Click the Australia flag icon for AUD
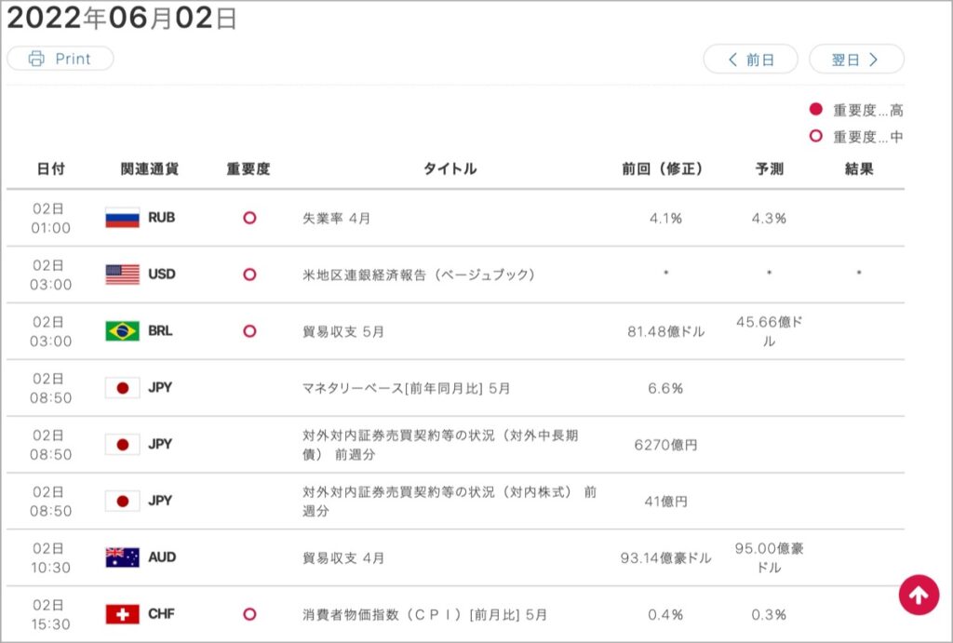The height and width of the screenshot is (643, 953). [122, 557]
